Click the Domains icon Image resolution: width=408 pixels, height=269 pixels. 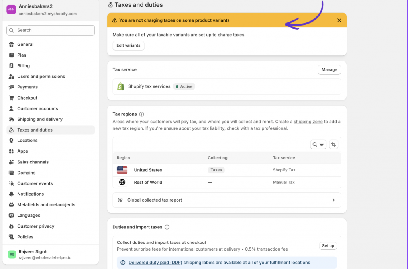[11, 173]
